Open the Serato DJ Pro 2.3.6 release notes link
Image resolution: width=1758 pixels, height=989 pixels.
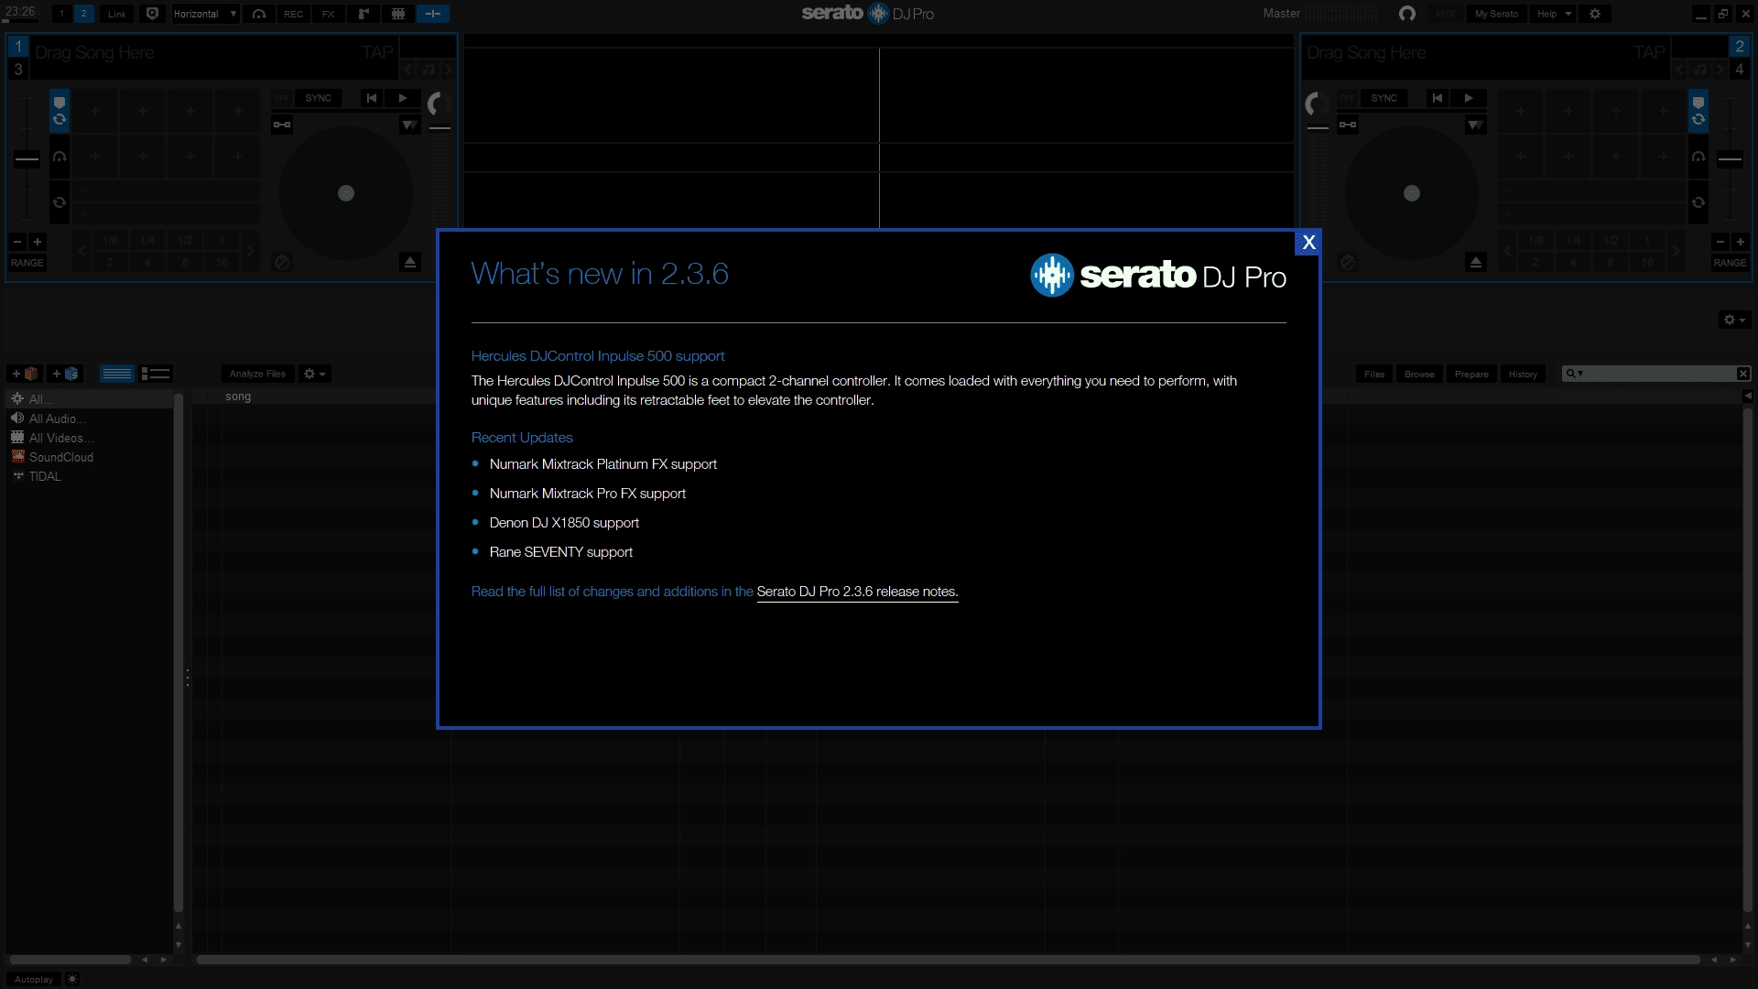857,592
